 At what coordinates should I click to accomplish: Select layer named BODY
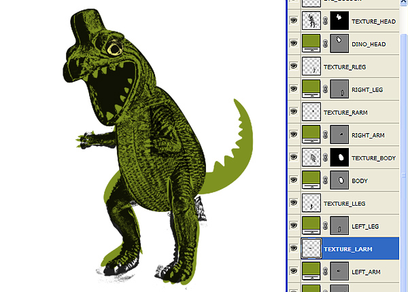tap(360, 181)
